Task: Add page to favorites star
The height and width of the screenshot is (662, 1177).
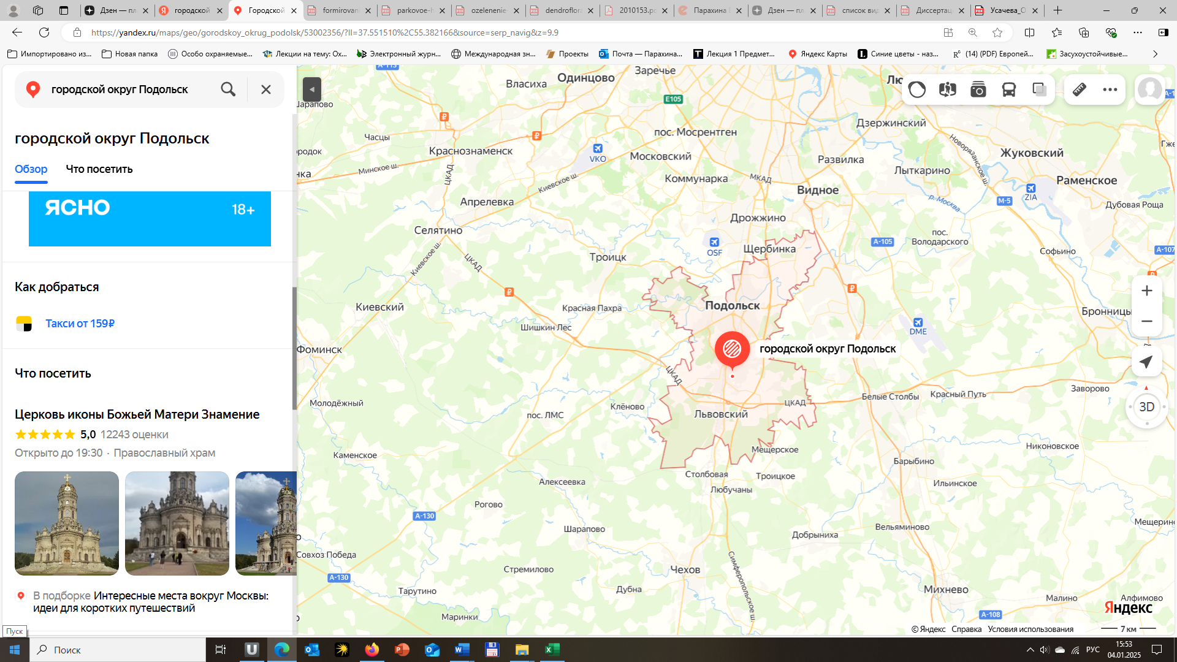Action: pyautogui.click(x=997, y=32)
